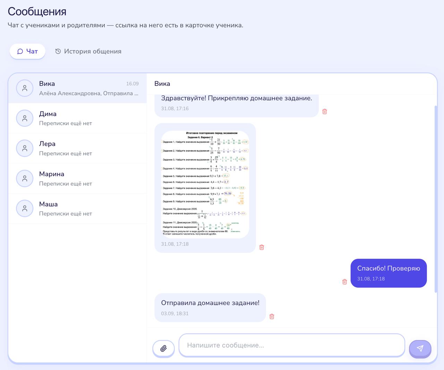Open the attached homework image thumbnail
Viewport: 444px width, 370px height.
tap(205, 184)
